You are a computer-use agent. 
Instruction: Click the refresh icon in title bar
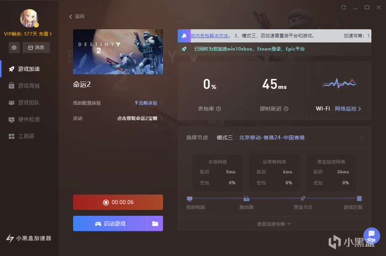click(x=344, y=7)
